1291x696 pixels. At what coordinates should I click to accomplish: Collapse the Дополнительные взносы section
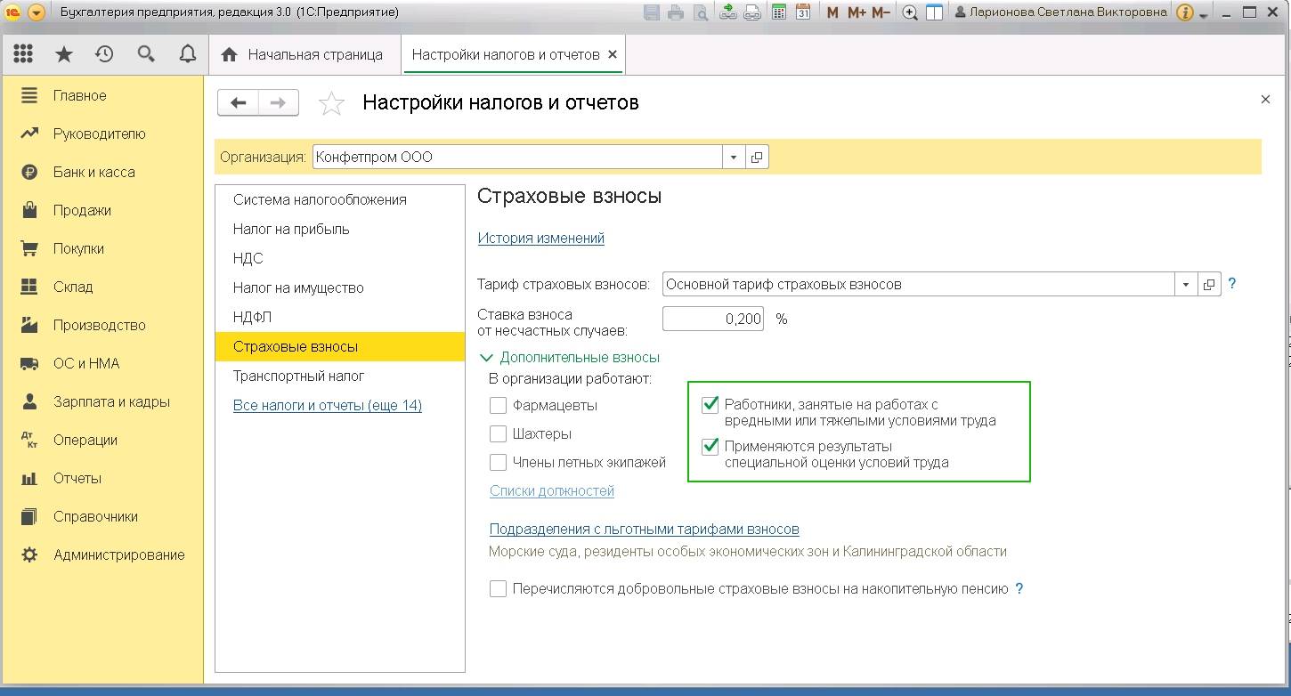[486, 358]
